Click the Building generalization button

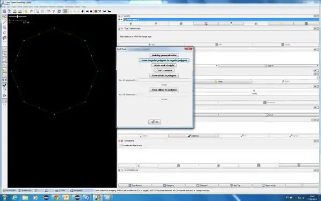(164, 55)
